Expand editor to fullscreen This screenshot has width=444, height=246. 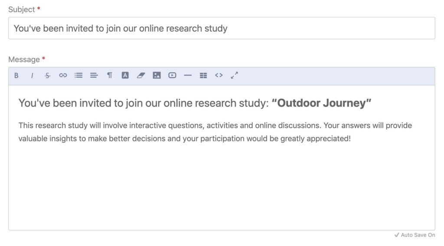tap(235, 75)
